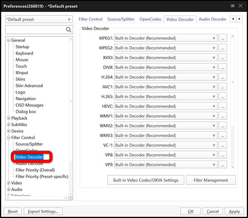Switch to the OpenCodec tab

tap(150, 19)
